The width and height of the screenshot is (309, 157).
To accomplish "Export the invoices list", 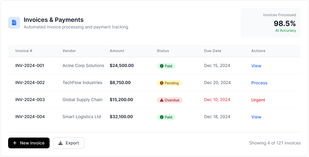I will click(69, 143).
